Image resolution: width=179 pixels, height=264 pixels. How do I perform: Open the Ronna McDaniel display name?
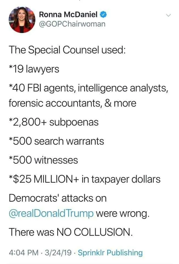click(x=69, y=14)
